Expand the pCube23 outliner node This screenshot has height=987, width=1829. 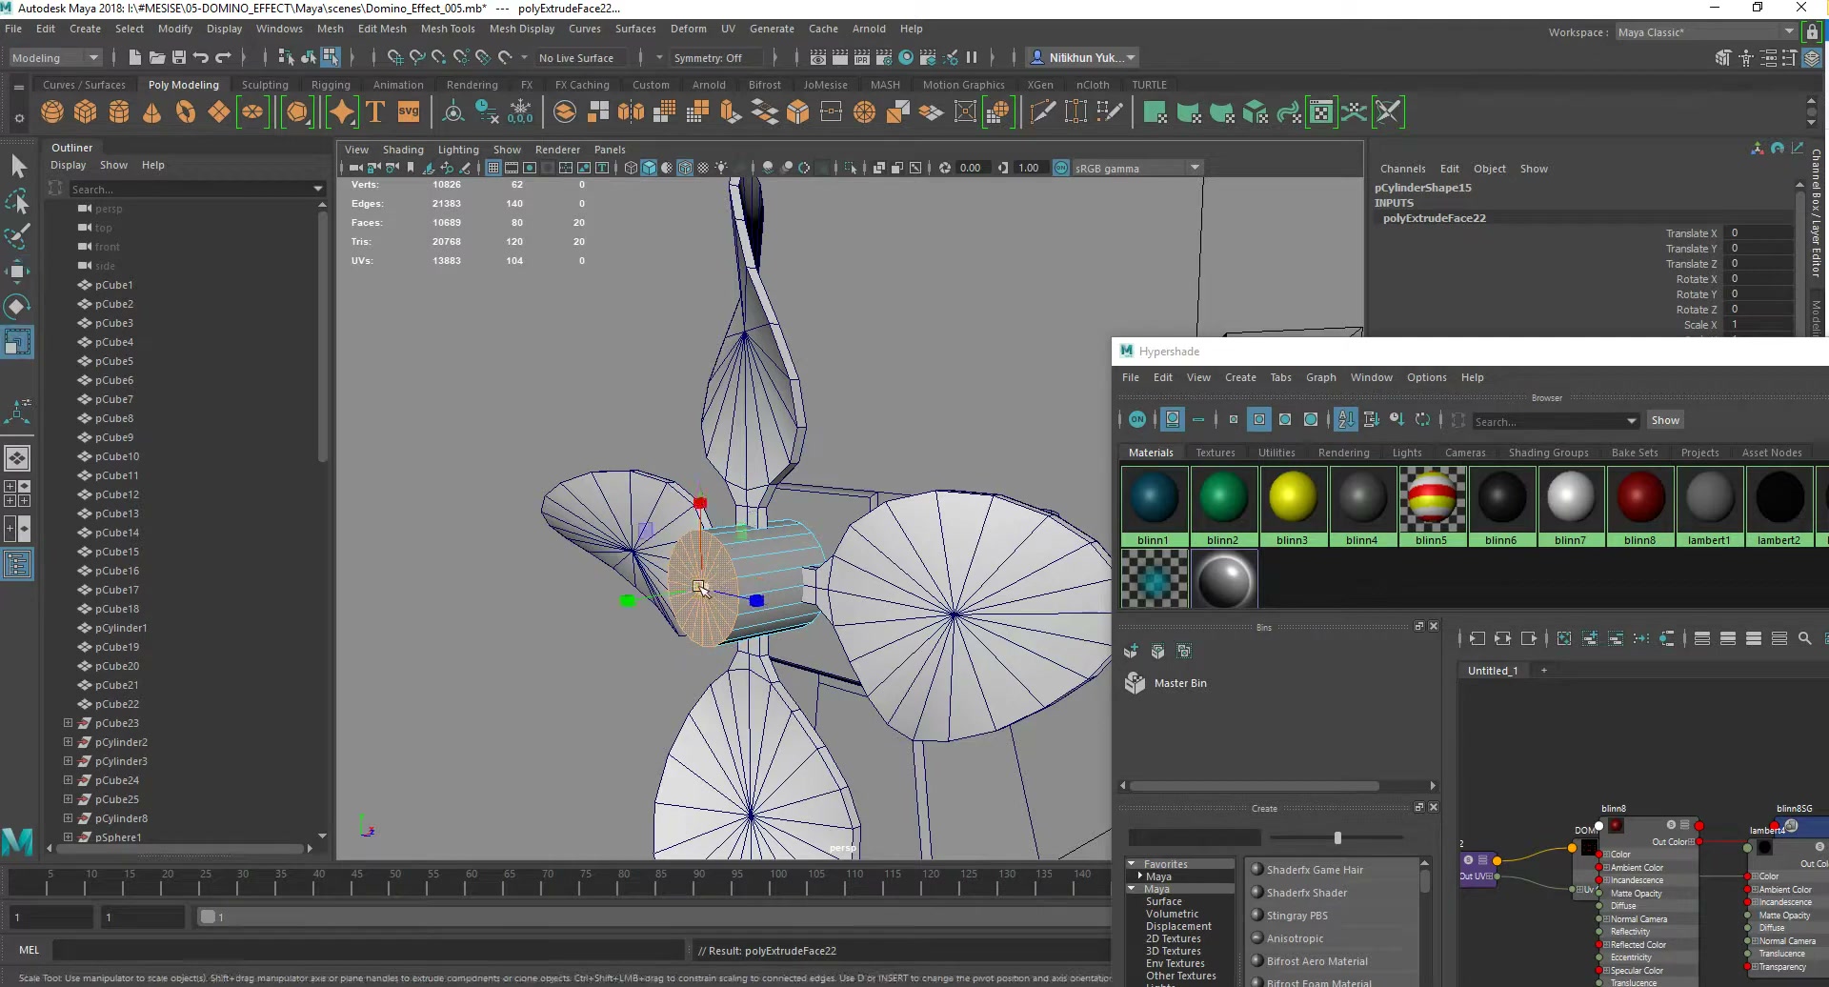click(x=69, y=723)
